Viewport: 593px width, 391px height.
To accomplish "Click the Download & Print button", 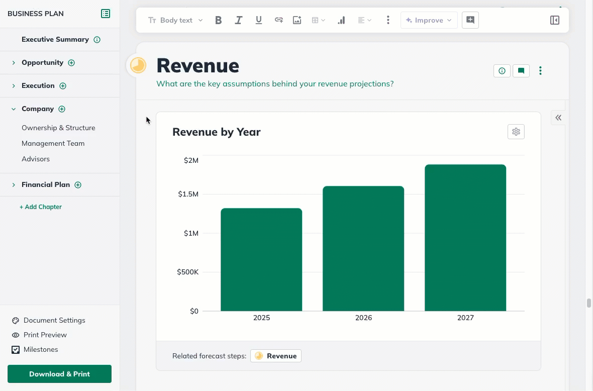I will [59, 374].
